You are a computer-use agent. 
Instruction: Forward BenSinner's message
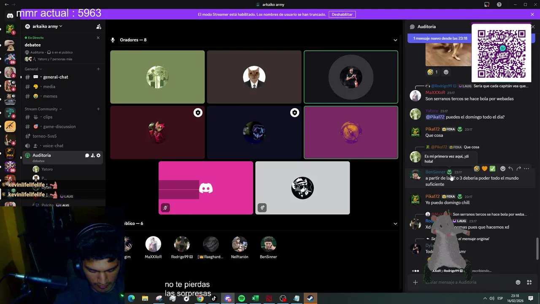[518, 168]
